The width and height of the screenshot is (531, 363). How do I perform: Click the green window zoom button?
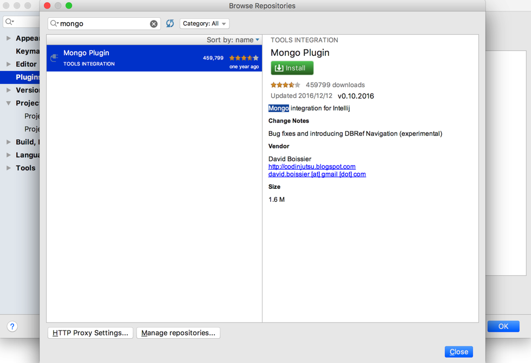coord(69,5)
